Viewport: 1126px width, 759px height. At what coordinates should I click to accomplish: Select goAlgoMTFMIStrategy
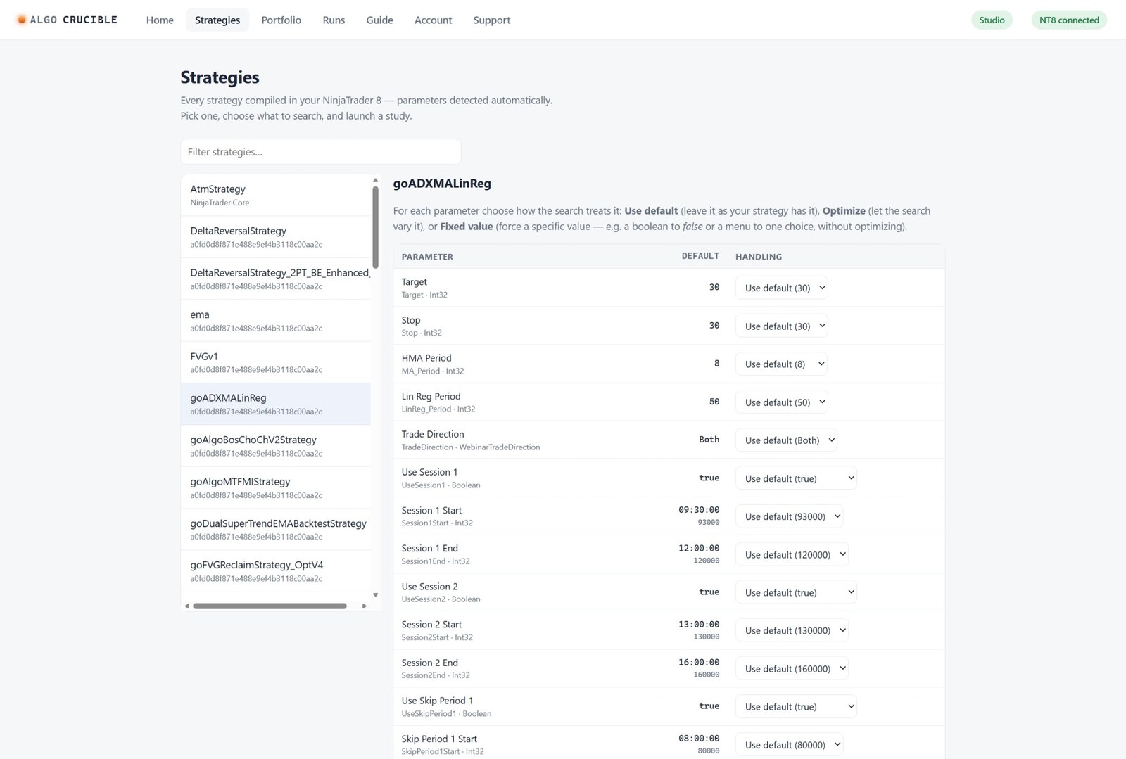coord(276,487)
